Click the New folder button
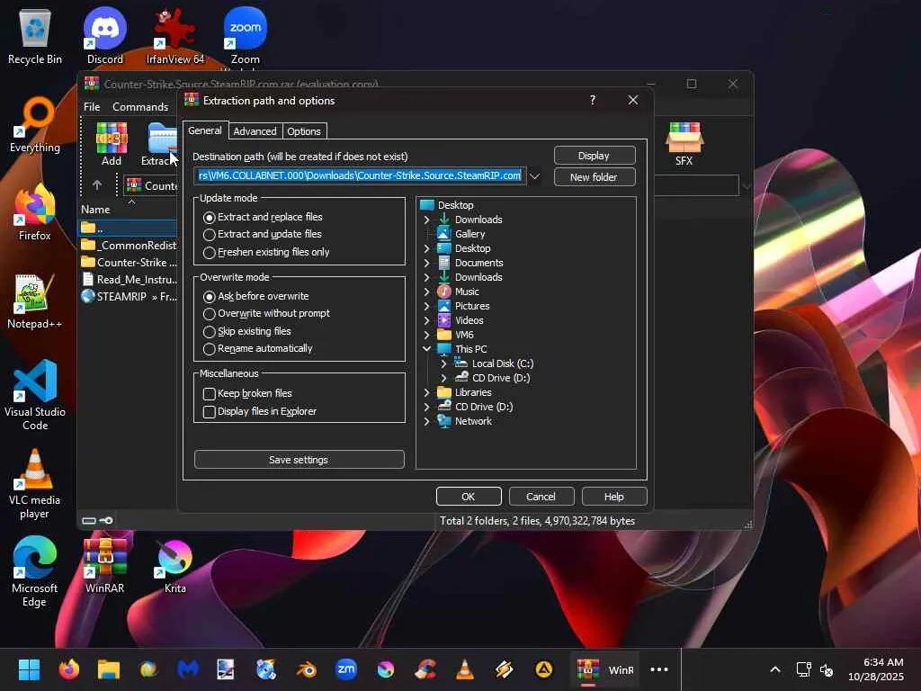 (x=594, y=177)
